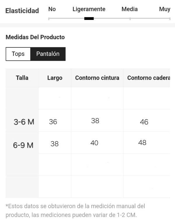Select the Pantalón measurements tab
This screenshot has width=175, height=219.
click(x=48, y=54)
